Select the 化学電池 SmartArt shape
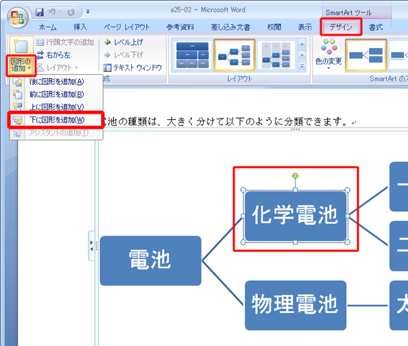Image resolution: width=408 pixels, height=346 pixels. pyautogui.click(x=296, y=216)
